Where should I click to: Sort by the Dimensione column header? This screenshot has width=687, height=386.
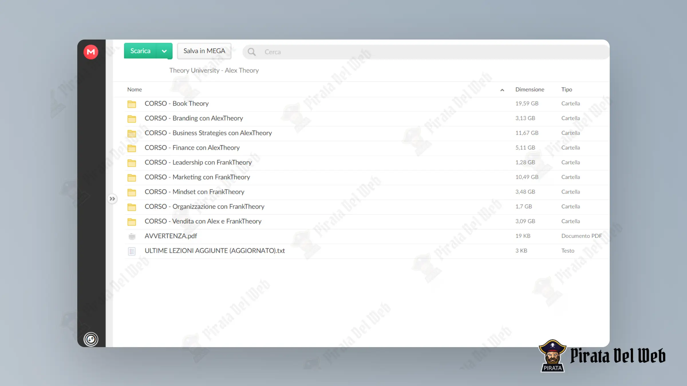[x=530, y=89]
